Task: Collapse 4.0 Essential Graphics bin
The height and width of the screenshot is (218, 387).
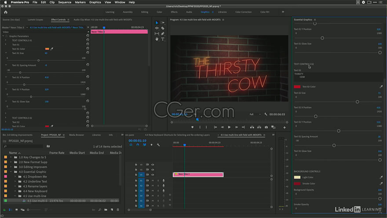Action: 11,172
